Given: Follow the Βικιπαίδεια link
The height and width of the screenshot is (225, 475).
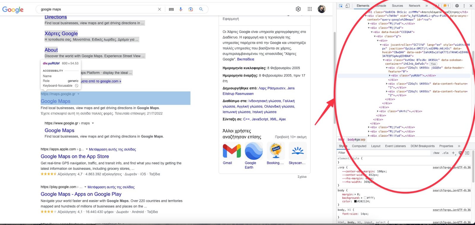Looking at the screenshot, I should [246, 59].
